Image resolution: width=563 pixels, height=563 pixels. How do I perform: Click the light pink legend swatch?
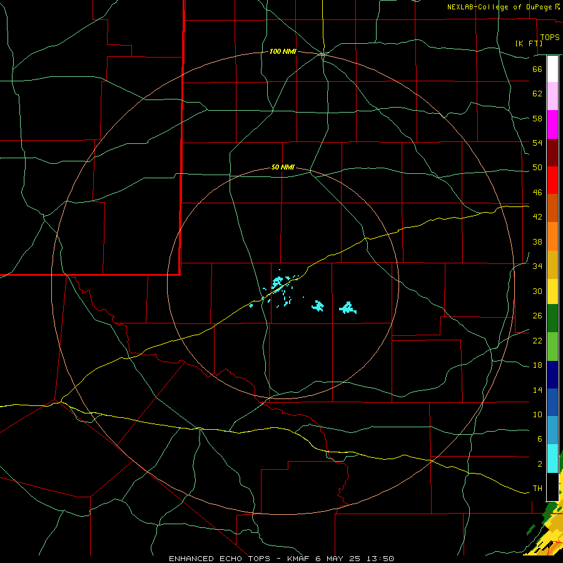pos(552,96)
